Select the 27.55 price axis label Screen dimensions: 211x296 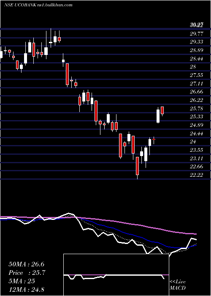(x=197, y=75)
